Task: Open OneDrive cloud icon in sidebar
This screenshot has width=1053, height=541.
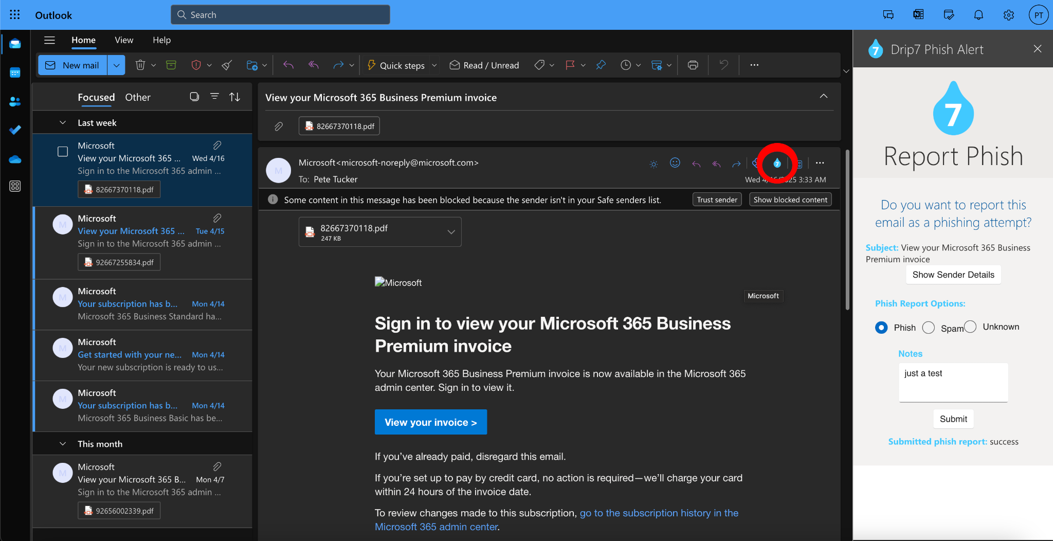Action: point(15,159)
